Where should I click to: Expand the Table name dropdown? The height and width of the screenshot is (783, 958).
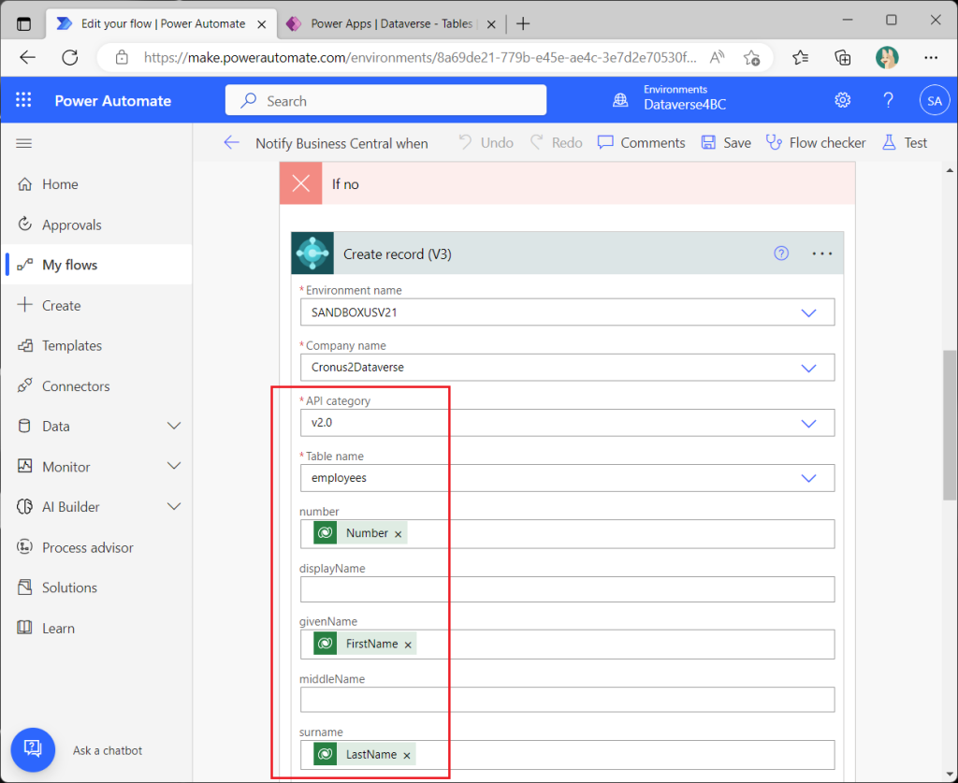coord(808,478)
